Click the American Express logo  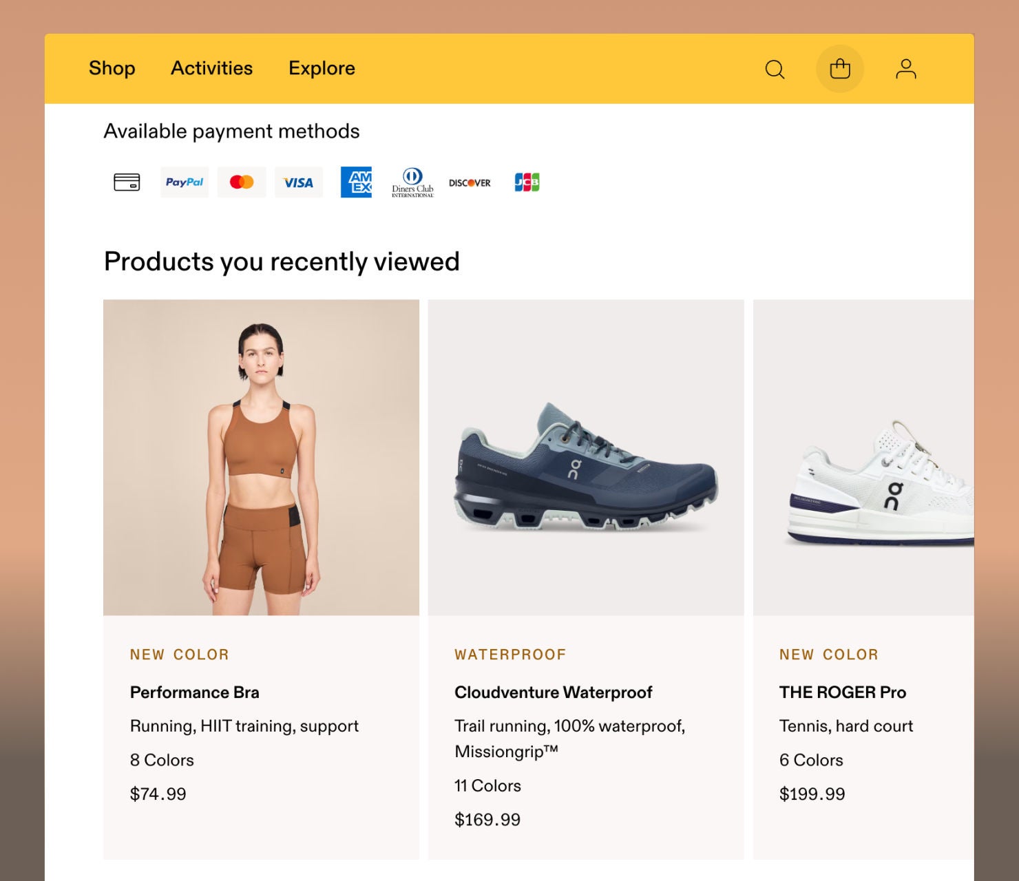356,182
